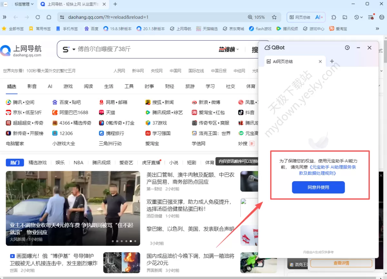This screenshot has width=387, height=279.
Task: Open the parking fee news image
Action: coord(73,208)
